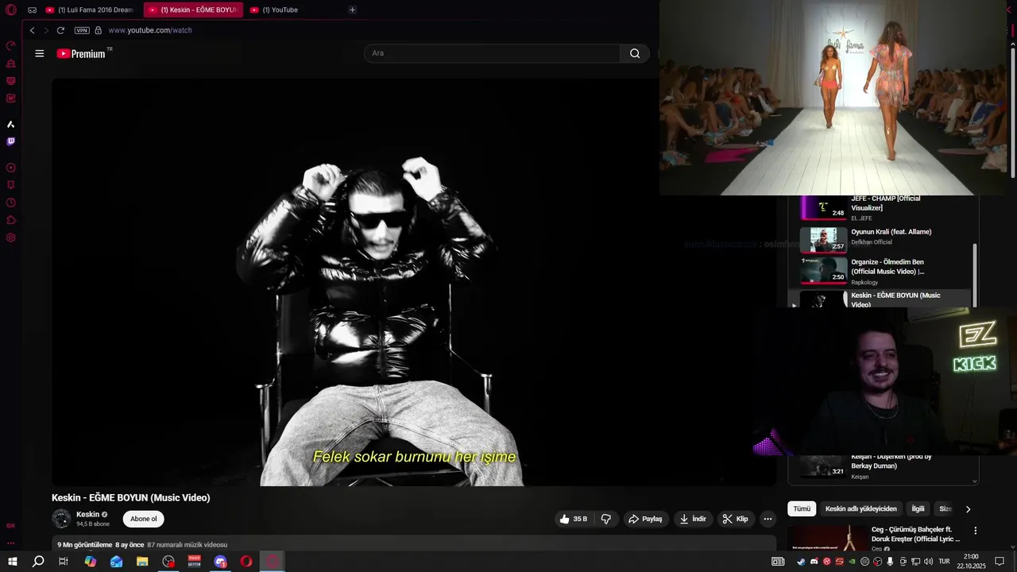Click the İndir download button
Viewport: 1017px width, 572px height.
(x=693, y=519)
